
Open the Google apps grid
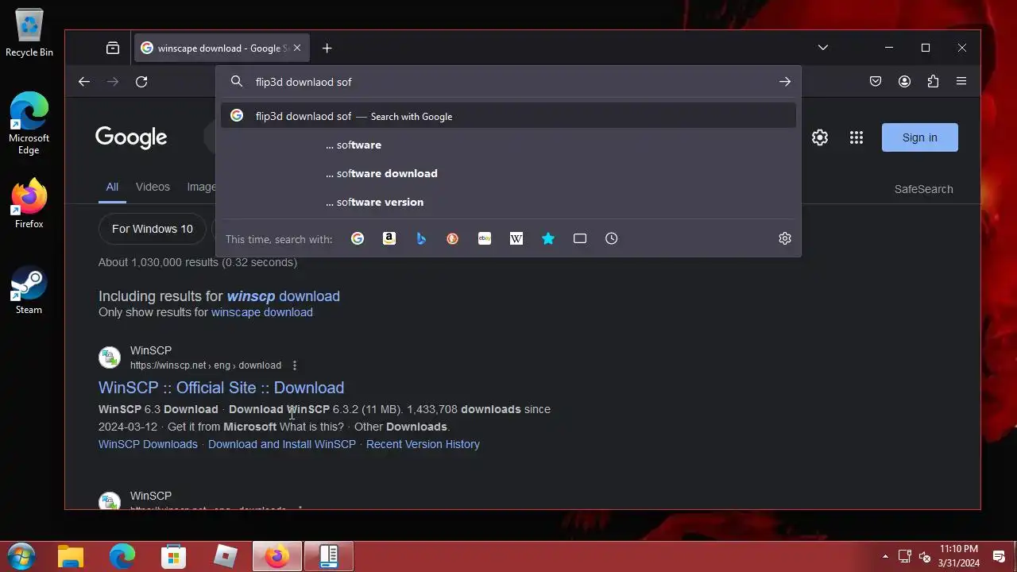857,137
